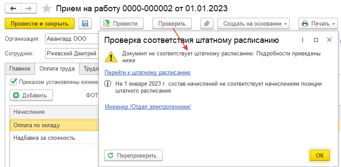Click the forward navigation arrow

click(29, 9)
